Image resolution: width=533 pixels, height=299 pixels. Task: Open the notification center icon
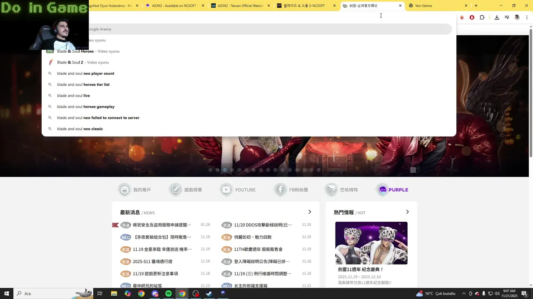click(524, 294)
